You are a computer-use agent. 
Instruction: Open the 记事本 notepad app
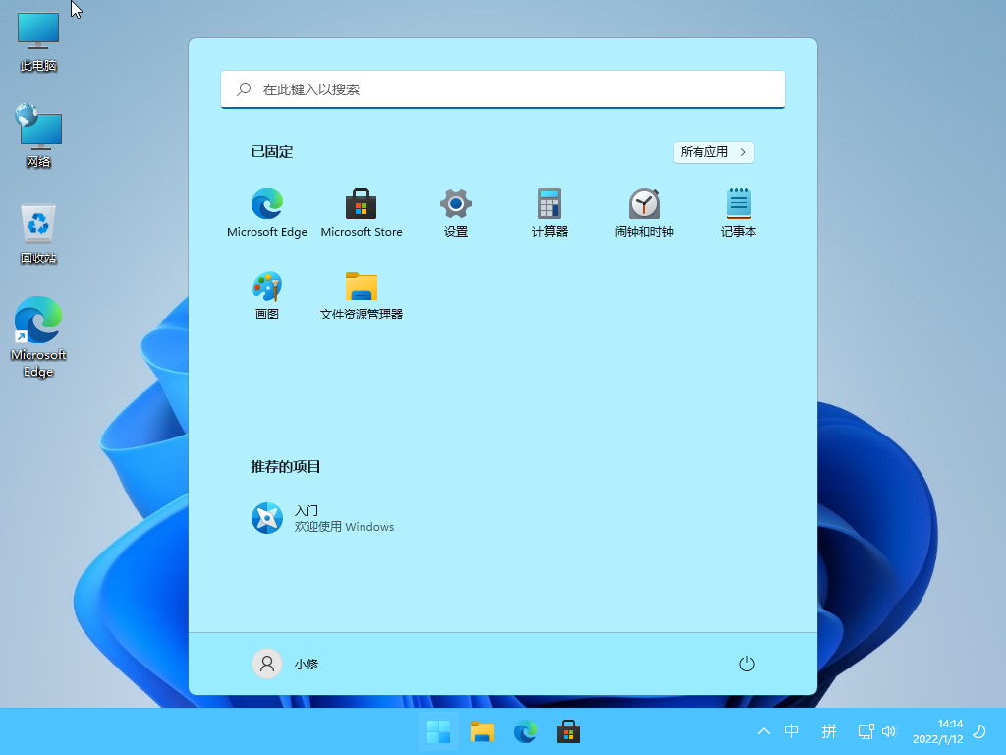coord(739,212)
